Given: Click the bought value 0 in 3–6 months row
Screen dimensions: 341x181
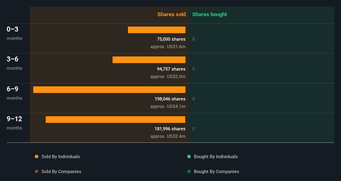Looking at the screenshot, I should pos(194,69).
